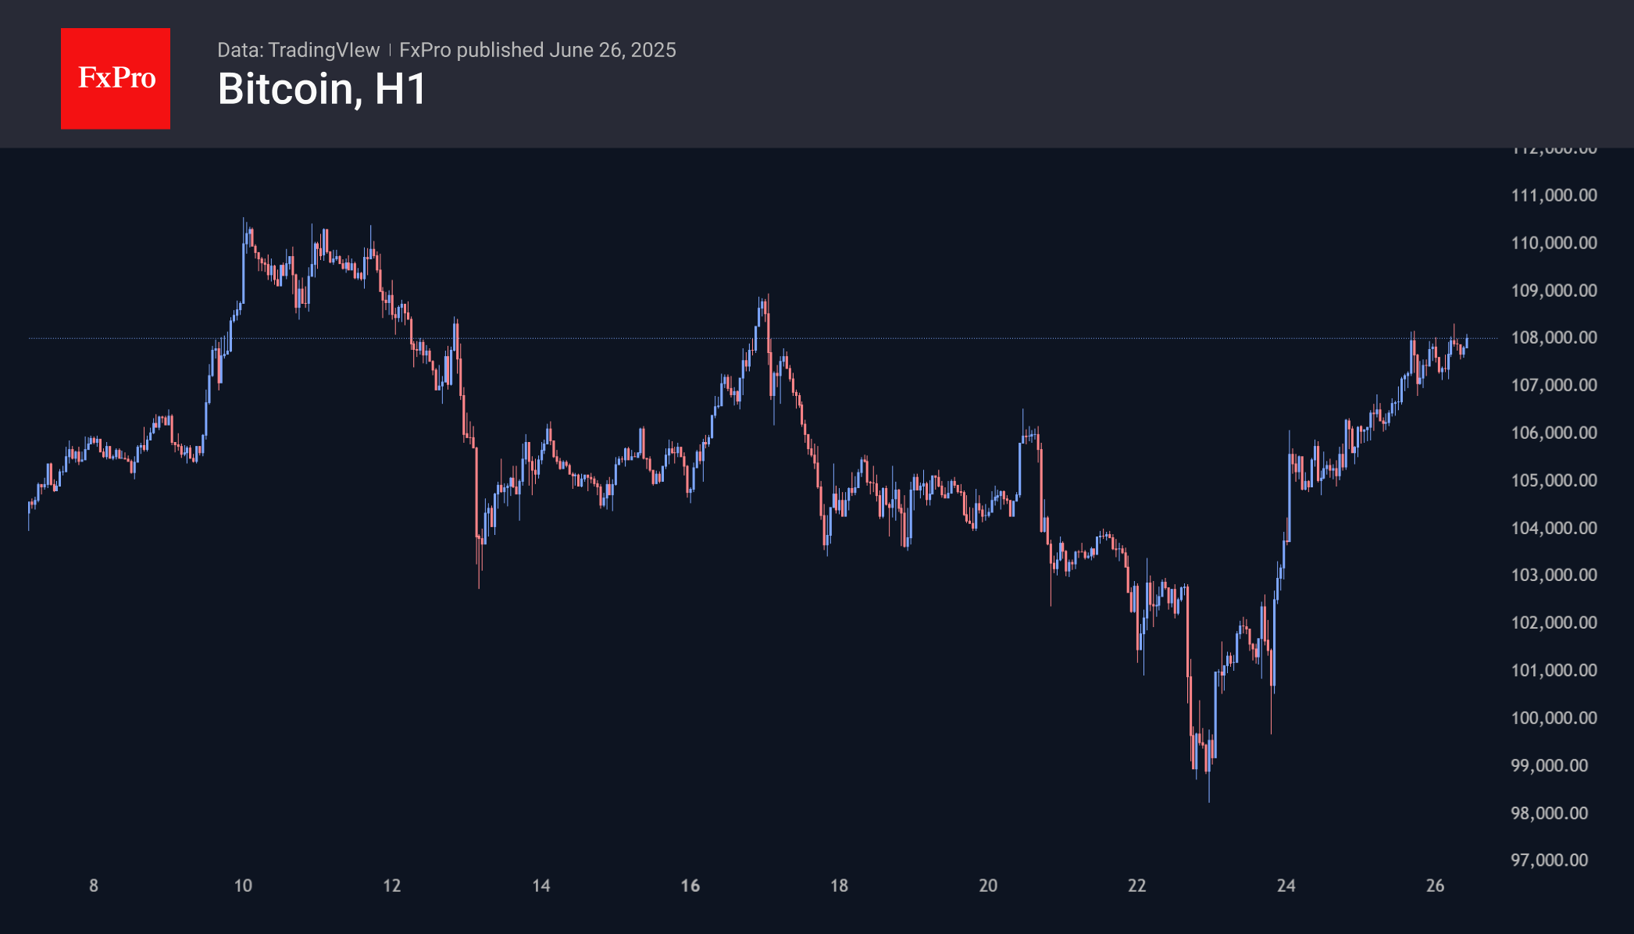Click date label 10 on time axis
1634x934 pixels.
click(243, 886)
